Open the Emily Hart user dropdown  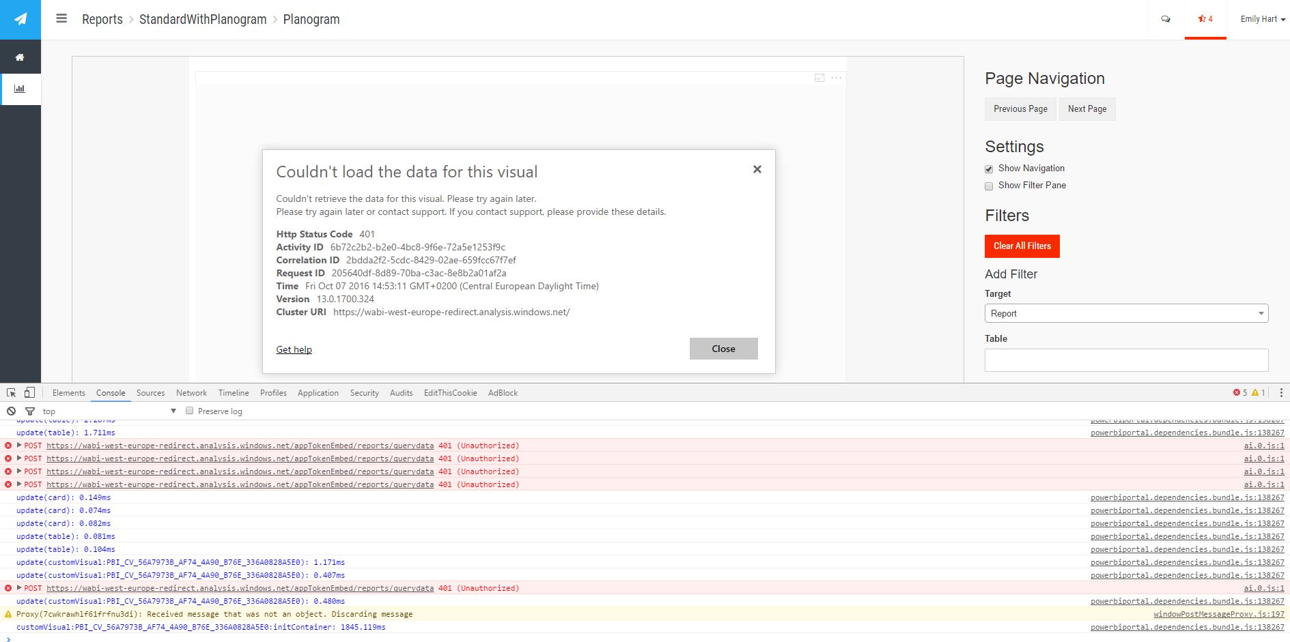click(x=1263, y=19)
